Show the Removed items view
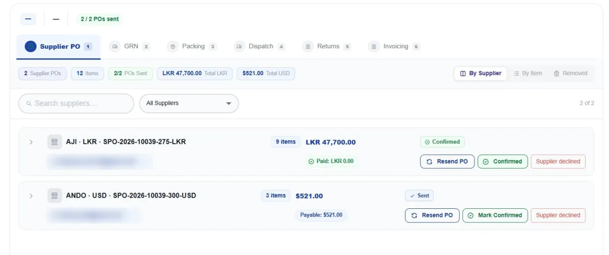The image size is (609, 255). (570, 74)
